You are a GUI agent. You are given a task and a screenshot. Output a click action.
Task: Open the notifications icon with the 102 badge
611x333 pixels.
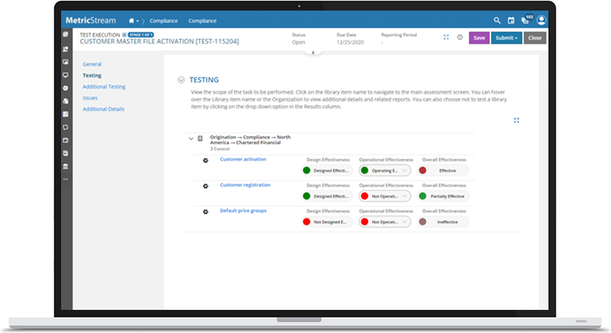[x=527, y=20]
